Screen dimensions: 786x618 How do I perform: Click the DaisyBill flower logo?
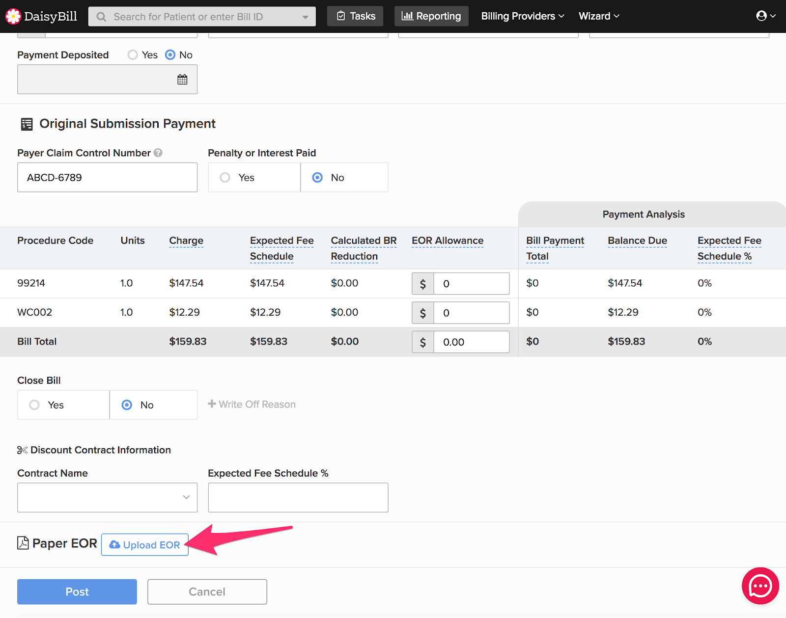tap(13, 16)
